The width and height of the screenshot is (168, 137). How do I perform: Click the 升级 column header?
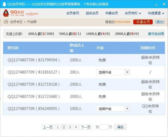100,48
